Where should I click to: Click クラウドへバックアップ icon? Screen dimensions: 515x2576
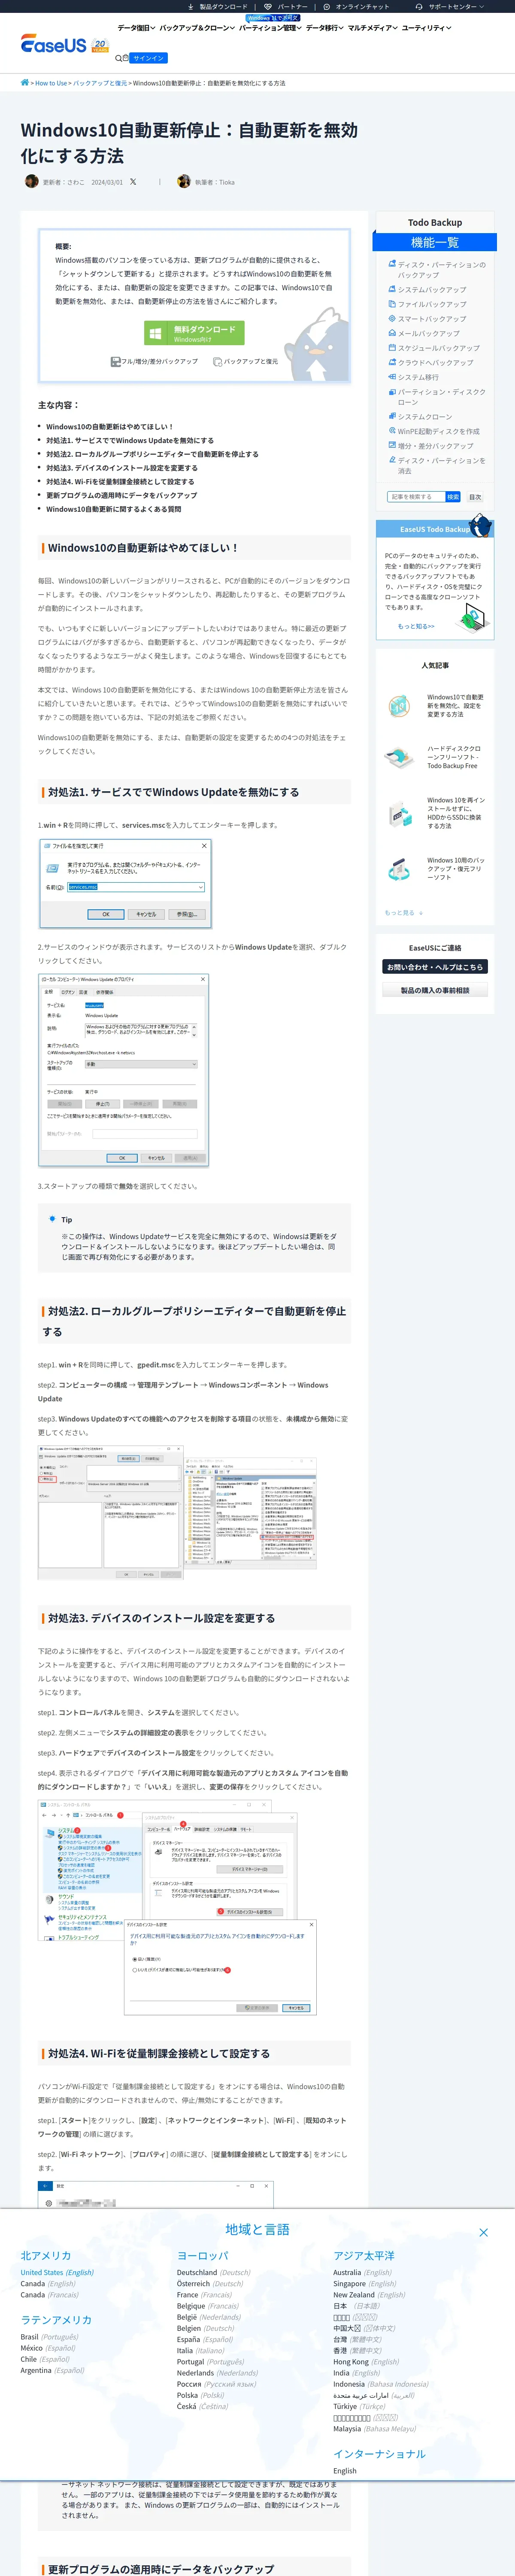pyautogui.click(x=392, y=362)
